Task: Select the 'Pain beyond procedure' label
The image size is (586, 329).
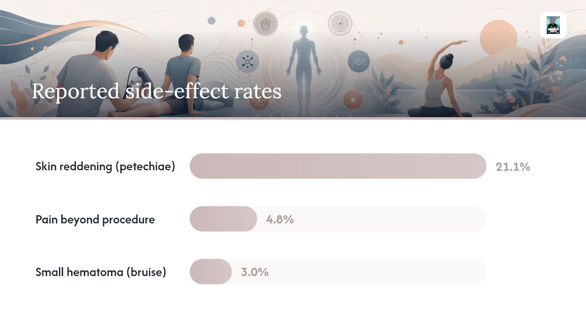Action: (x=95, y=219)
